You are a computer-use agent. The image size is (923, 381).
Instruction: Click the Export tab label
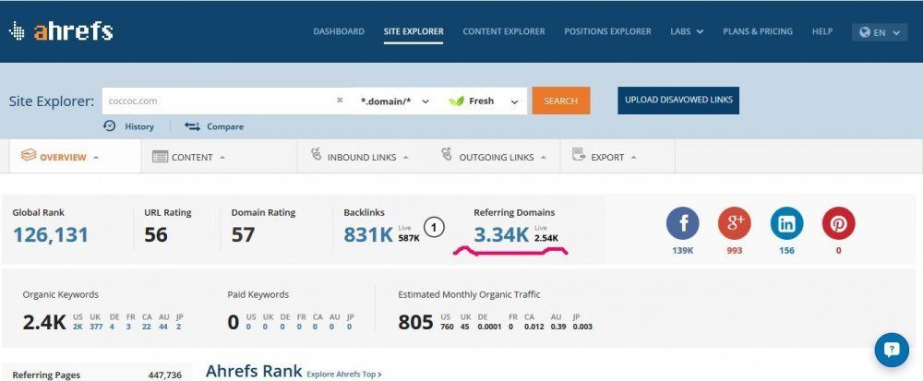(x=607, y=158)
